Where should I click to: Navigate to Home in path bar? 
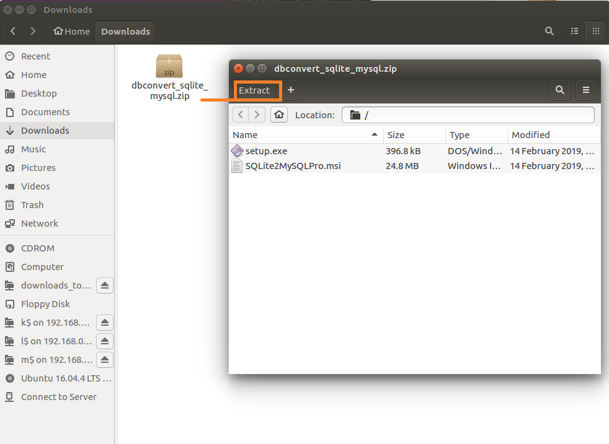point(72,31)
